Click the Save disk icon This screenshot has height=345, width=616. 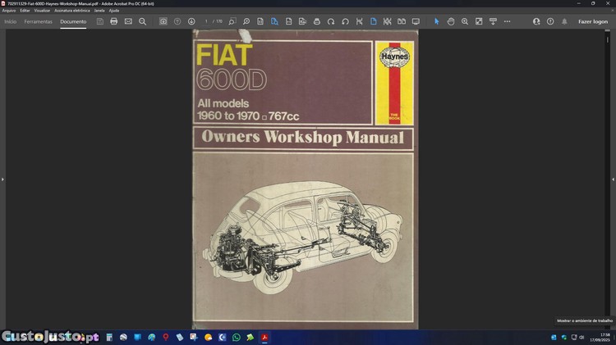point(100,21)
